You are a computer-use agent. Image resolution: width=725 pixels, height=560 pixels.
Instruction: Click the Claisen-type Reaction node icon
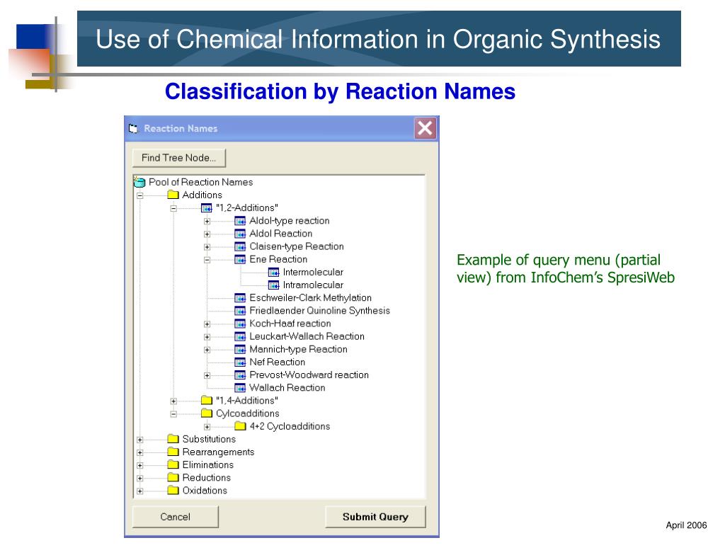(x=240, y=246)
